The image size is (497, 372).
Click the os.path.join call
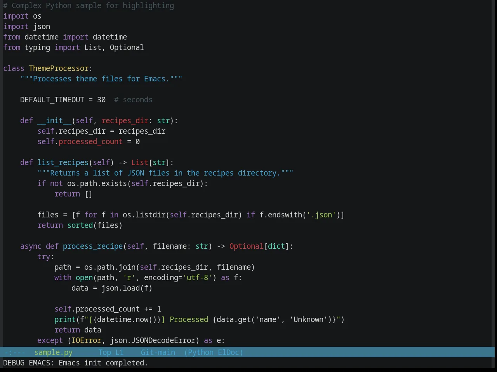click(110, 267)
